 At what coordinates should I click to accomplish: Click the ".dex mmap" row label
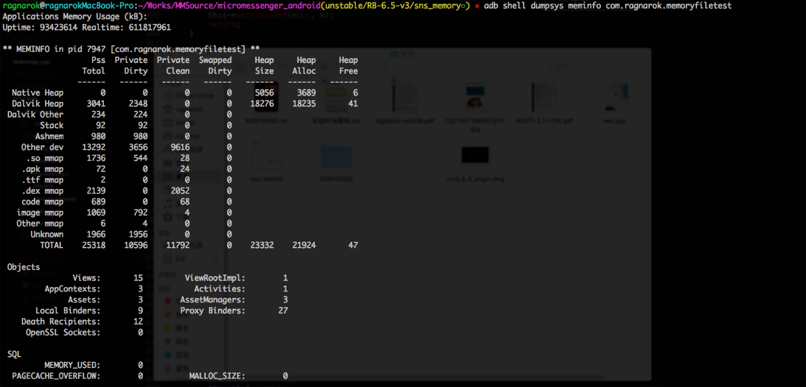click(x=43, y=191)
